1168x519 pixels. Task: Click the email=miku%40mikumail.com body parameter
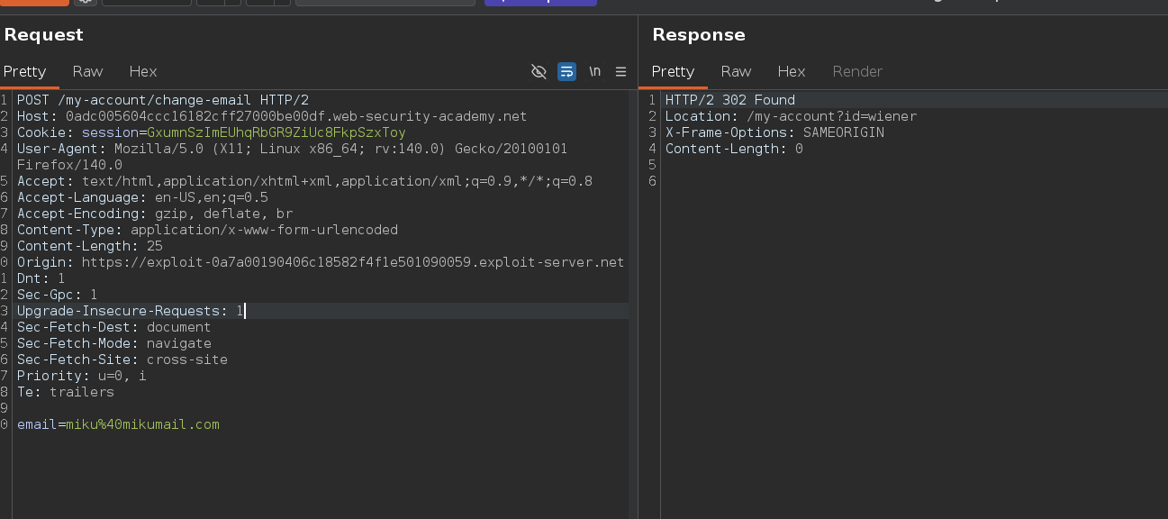[x=118, y=424]
